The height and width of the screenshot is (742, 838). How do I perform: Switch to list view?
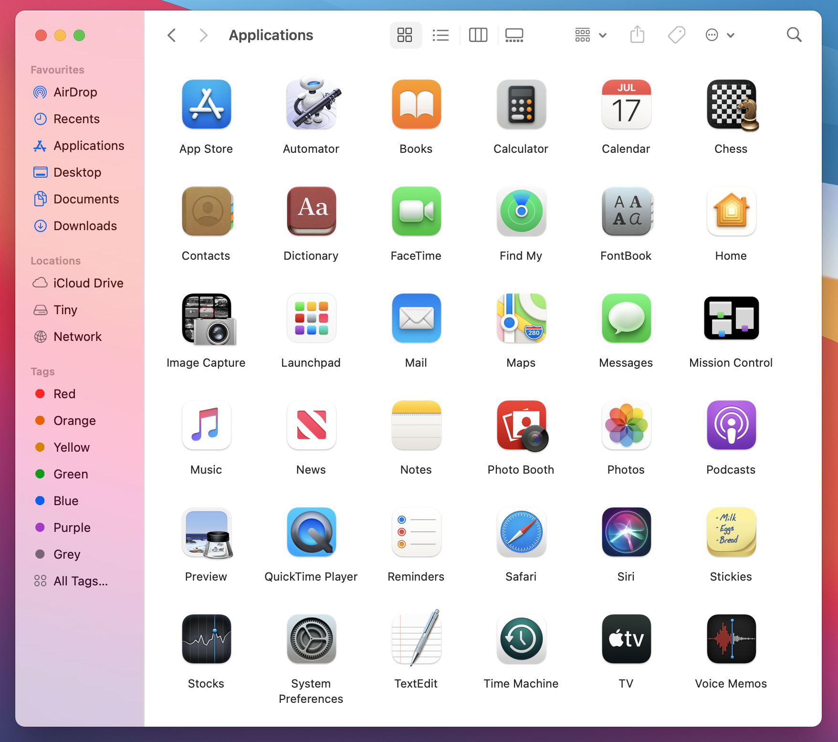pyautogui.click(x=440, y=35)
